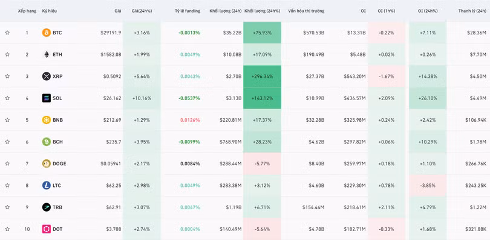Sort by Giá(24h%) column header
Screen dimensions: 490x240
click(142, 11)
